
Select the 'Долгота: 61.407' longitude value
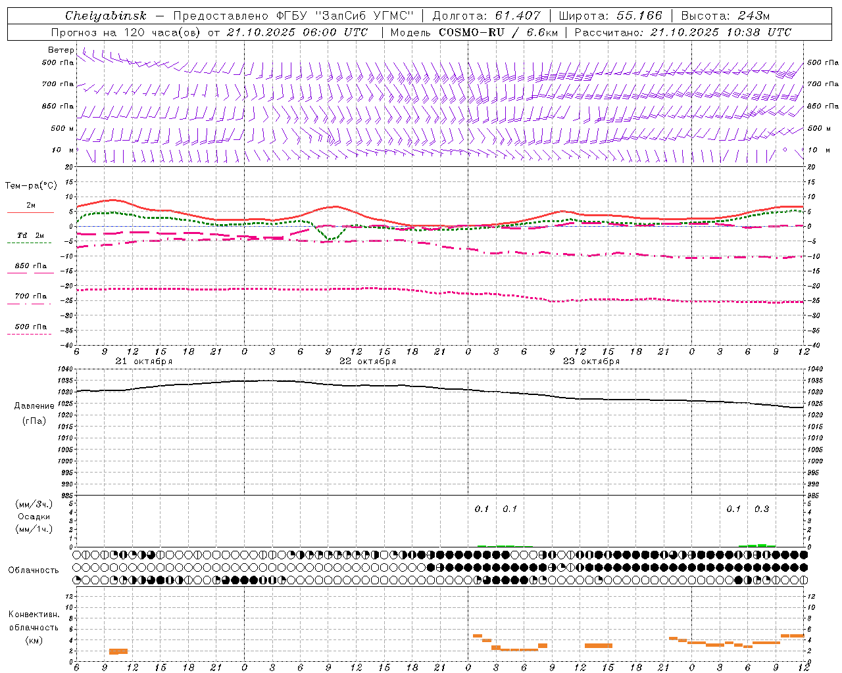tap(486, 16)
